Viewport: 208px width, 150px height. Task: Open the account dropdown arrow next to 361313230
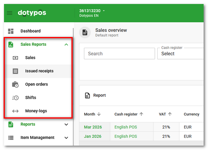click(104, 11)
